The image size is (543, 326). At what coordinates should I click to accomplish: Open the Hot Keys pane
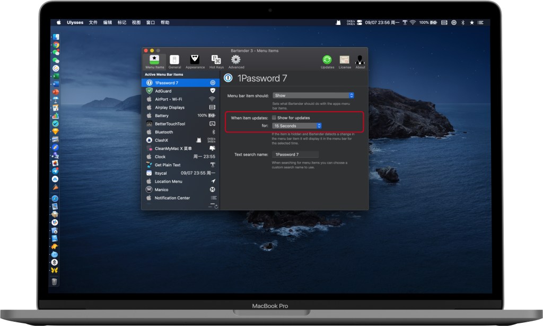click(216, 61)
